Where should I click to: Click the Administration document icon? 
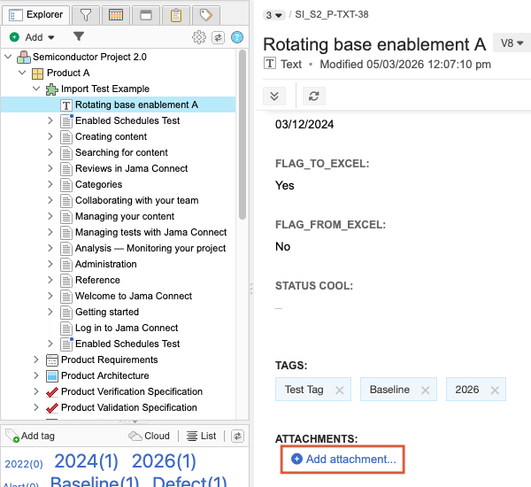tap(66, 265)
